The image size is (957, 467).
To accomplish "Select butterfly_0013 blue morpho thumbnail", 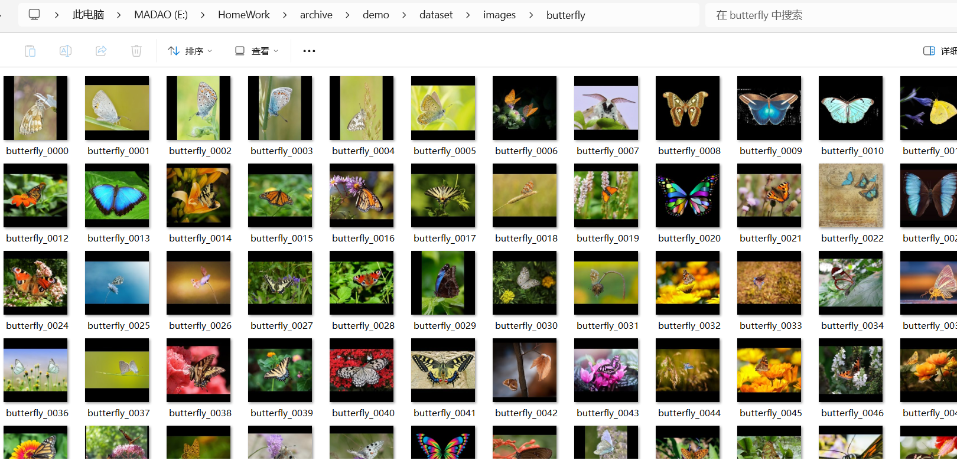I will pos(117,195).
